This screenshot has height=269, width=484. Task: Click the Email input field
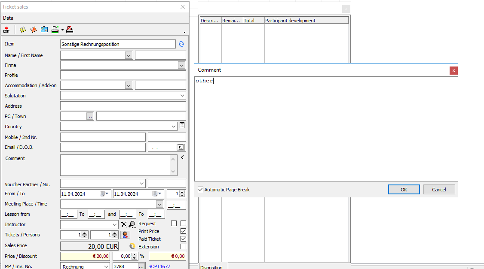point(103,147)
